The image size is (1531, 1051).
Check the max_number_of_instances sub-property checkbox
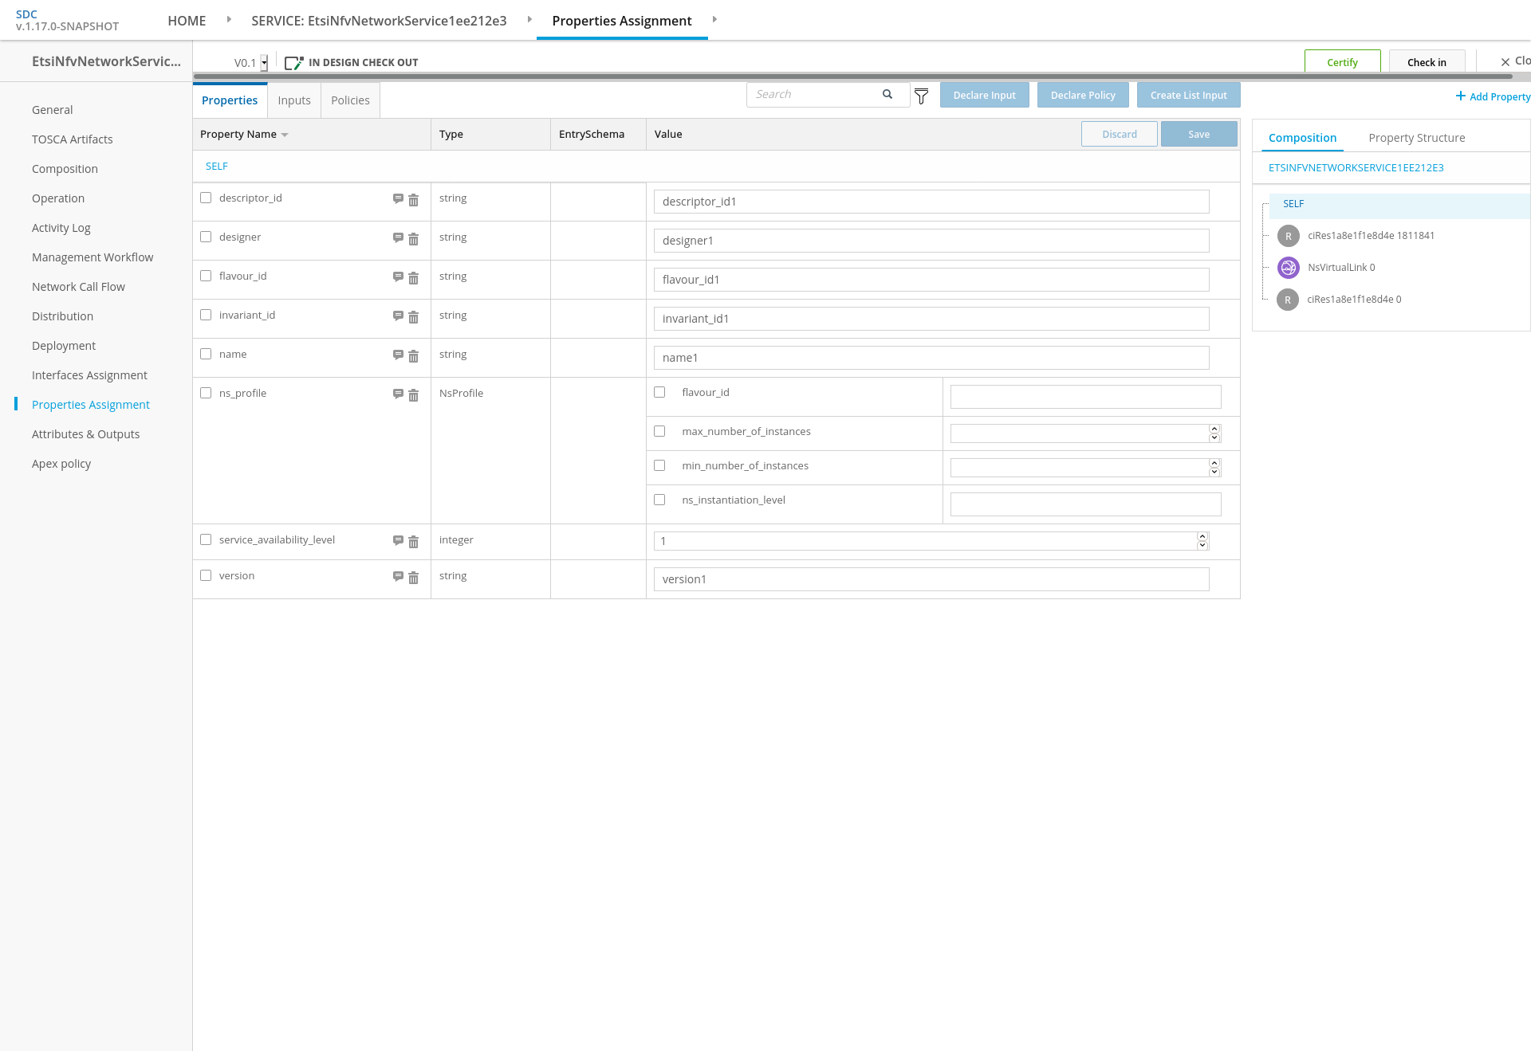(659, 431)
